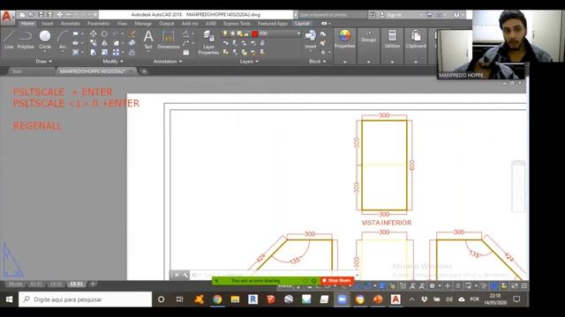The width and height of the screenshot is (565, 317).
Task: Open Revit from the Windows taskbar
Action: click(x=252, y=299)
